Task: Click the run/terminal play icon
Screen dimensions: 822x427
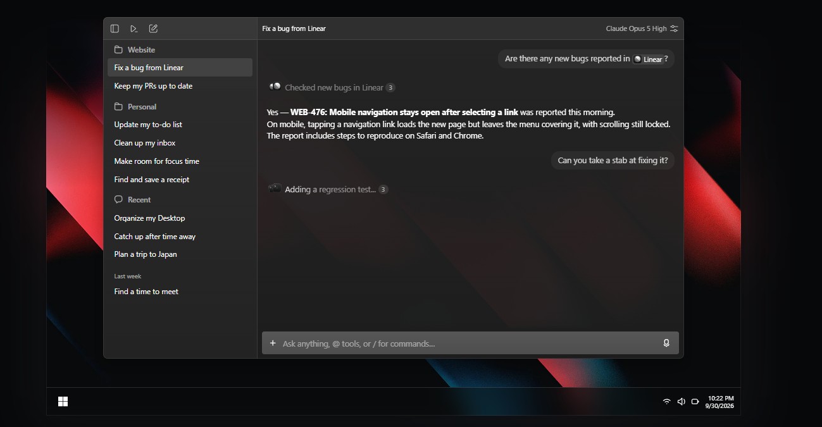Action: [x=134, y=28]
